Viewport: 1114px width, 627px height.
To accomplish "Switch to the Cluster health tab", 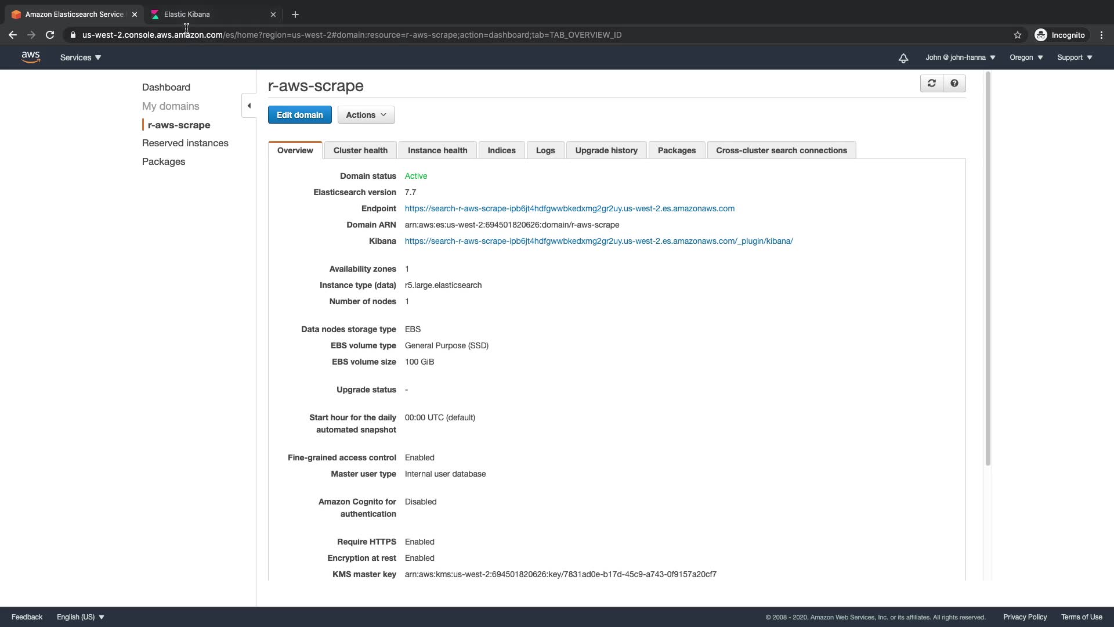I will [x=360, y=150].
